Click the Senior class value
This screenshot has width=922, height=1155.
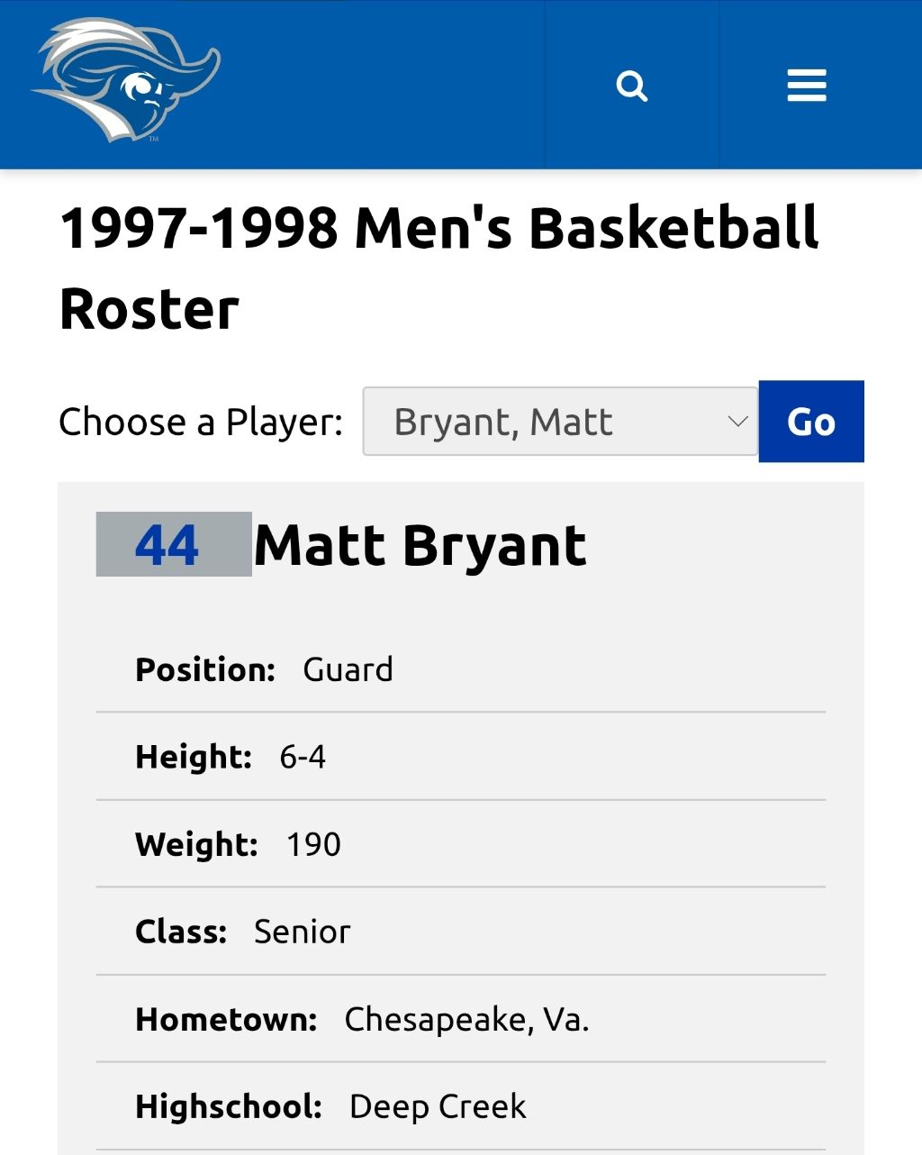[x=302, y=932]
